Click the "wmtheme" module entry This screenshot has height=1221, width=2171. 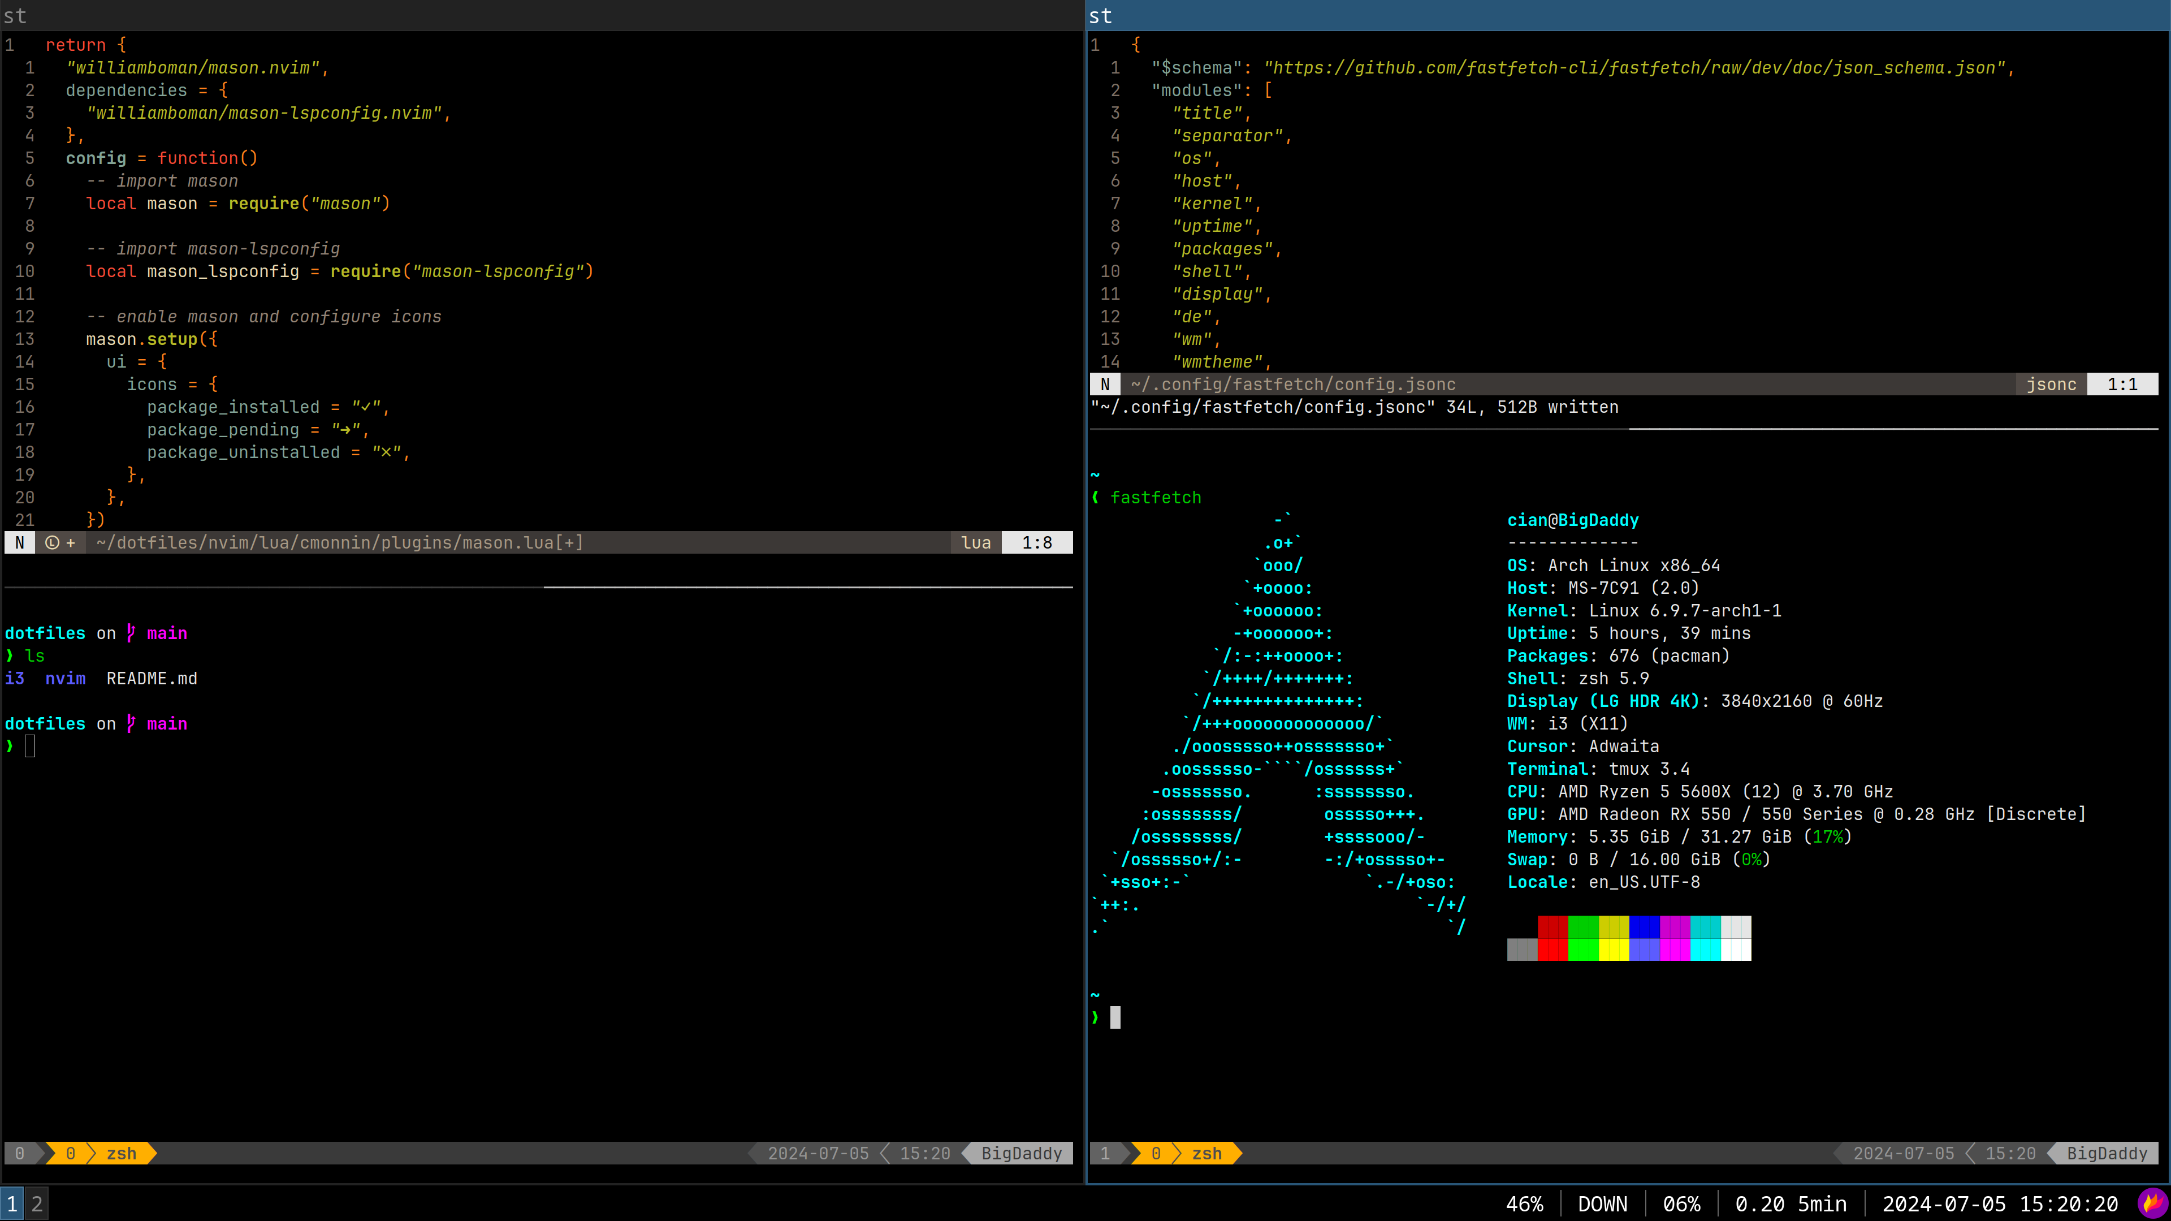(x=1218, y=363)
